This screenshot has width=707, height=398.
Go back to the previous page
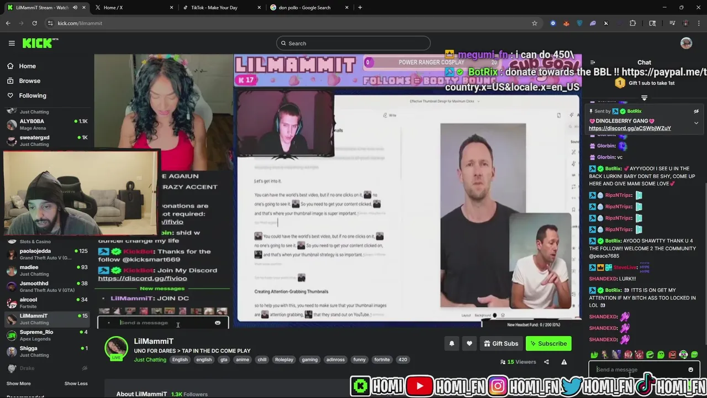tap(8, 23)
